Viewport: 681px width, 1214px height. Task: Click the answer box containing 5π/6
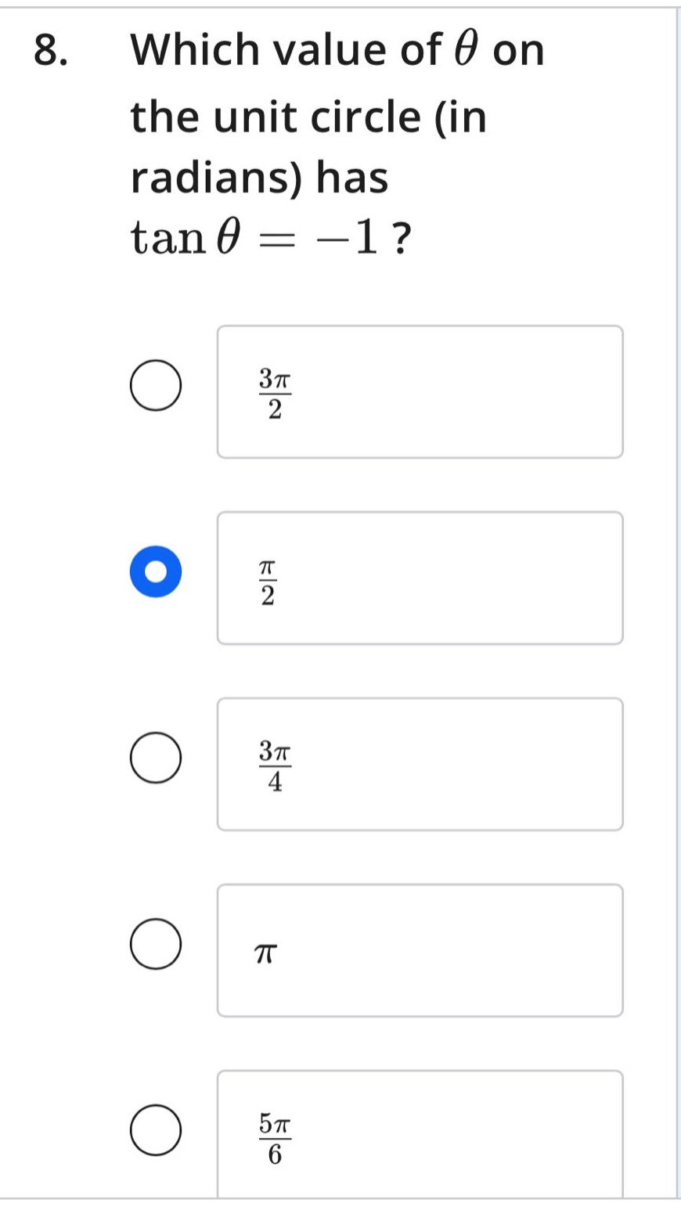420,1134
